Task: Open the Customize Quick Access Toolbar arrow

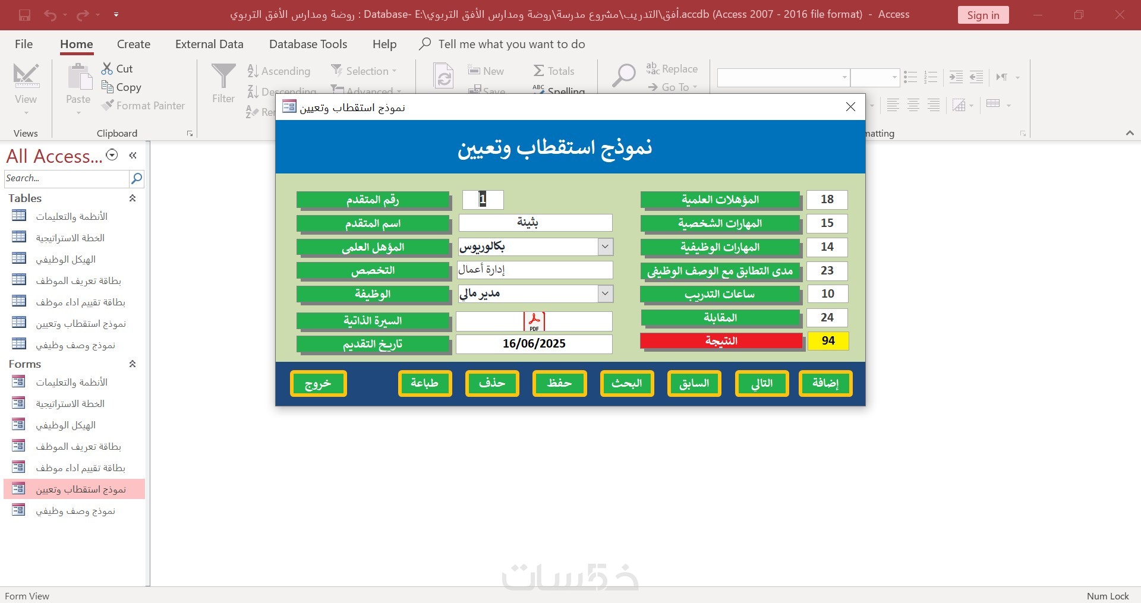Action: [116, 15]
